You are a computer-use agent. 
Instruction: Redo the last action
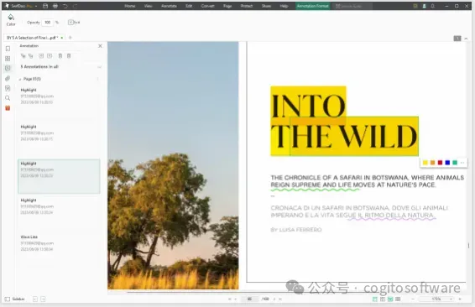click(76, 6)
